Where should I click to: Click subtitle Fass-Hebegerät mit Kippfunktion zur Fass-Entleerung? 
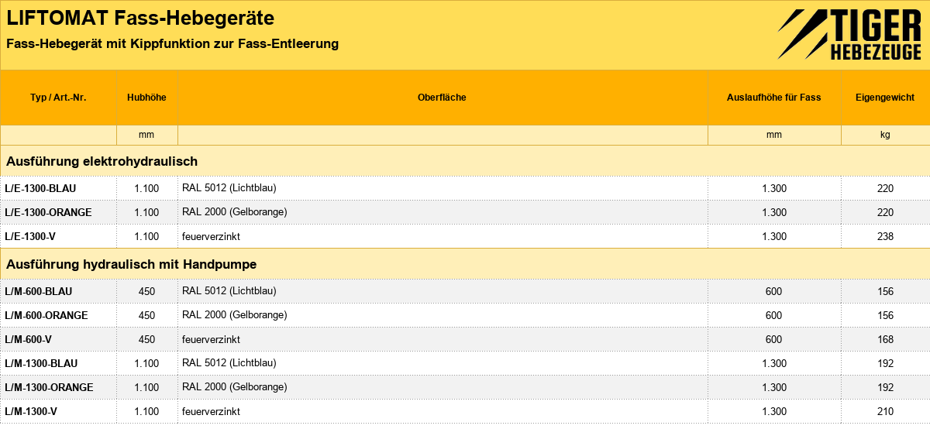click(x=172, y=44)
